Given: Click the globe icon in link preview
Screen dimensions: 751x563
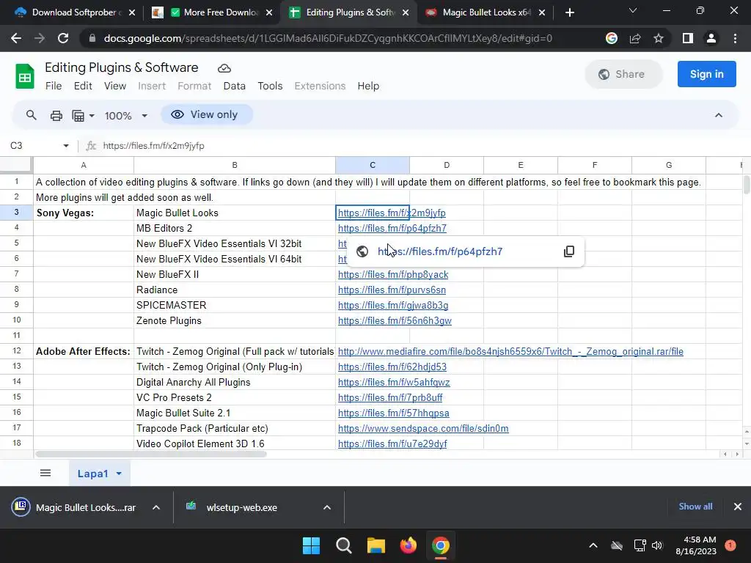Looking at the screenshot, I should click(362, 251).
